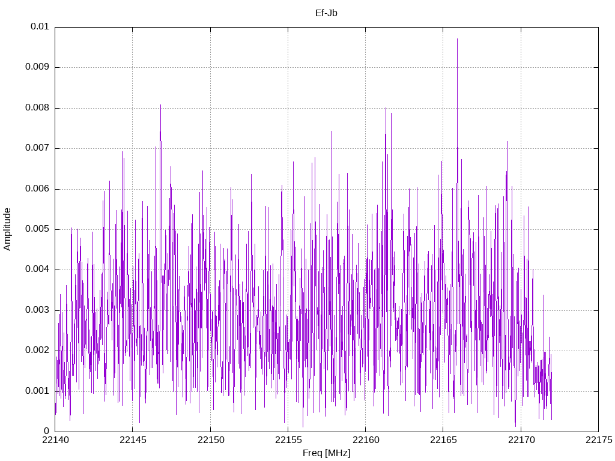Click the x-axis tick 22165
This screenshot has height=461, width=615.
[443, 440]
